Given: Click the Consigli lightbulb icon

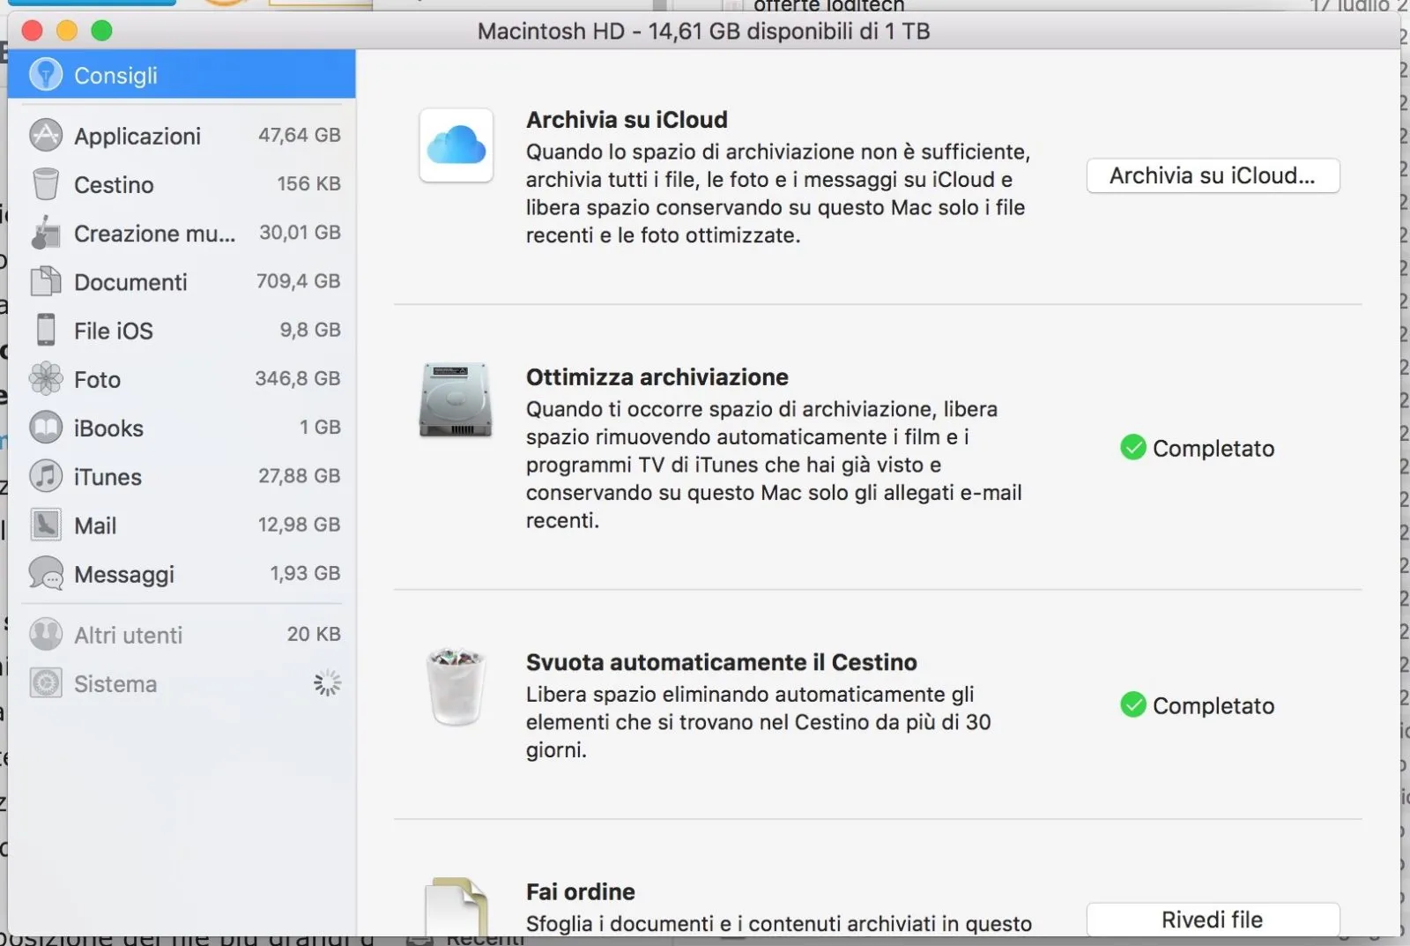Looking at the screenshot, I should point(46,74).
